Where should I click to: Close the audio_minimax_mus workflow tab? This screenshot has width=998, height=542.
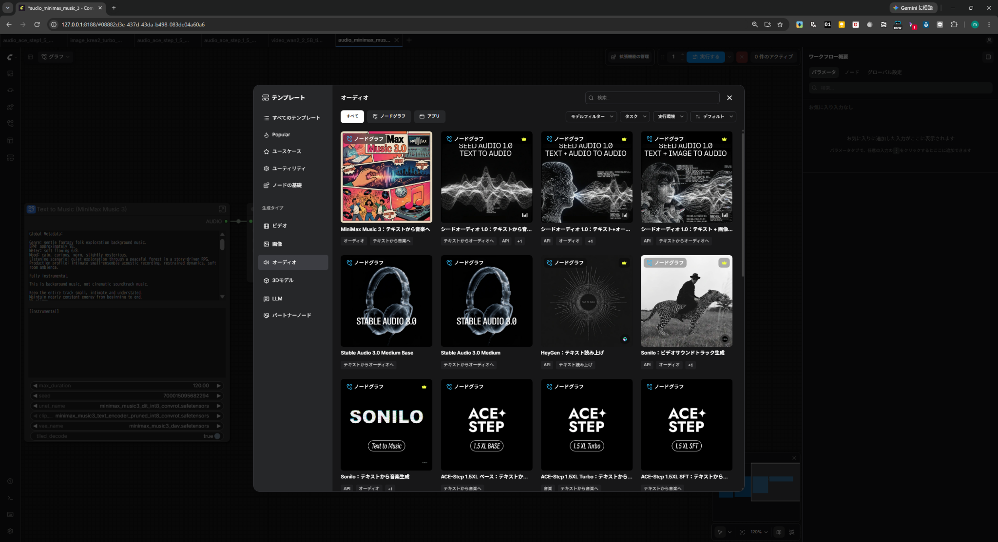point(397,40)
